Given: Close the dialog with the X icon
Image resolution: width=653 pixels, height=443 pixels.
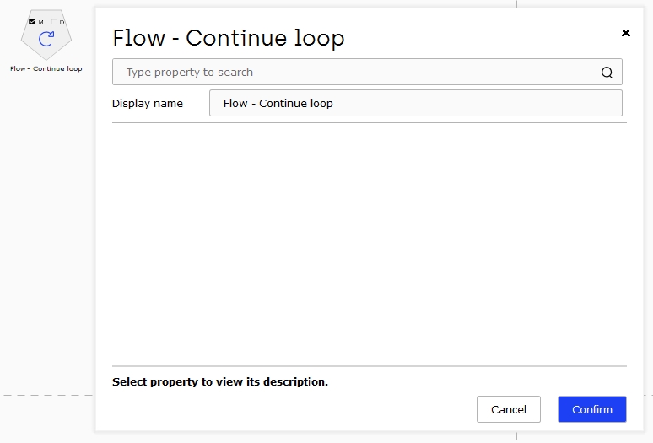Looking at the screenshot, I should click(625, 33).
